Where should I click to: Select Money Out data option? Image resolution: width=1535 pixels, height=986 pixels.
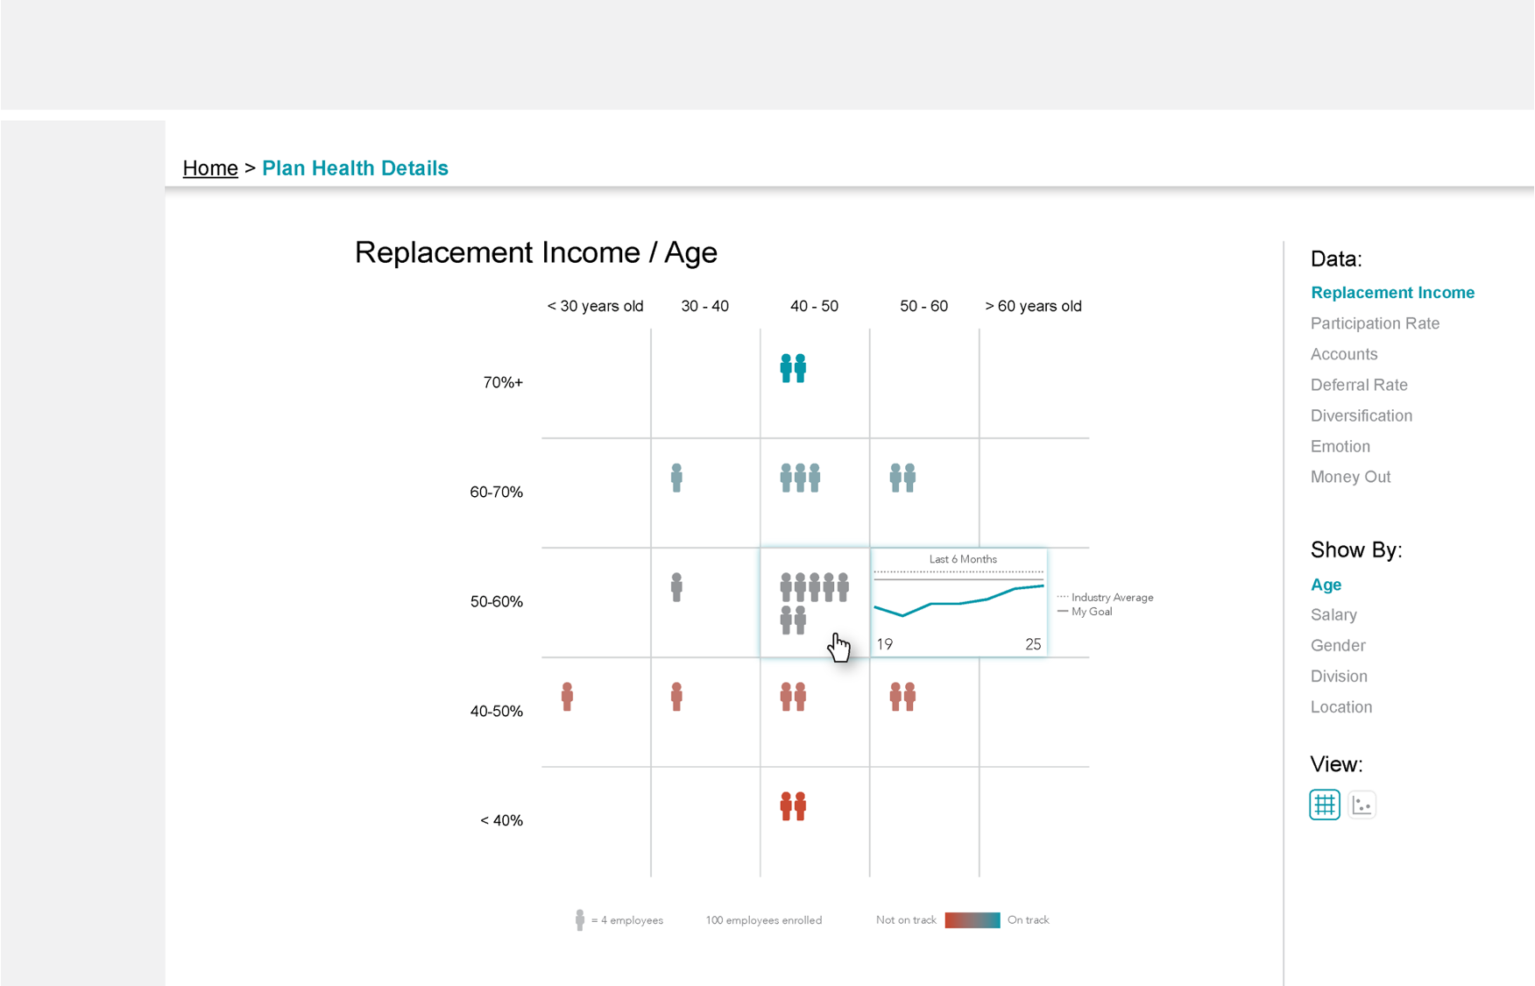pyautogui.click(x=1350, y=477)
